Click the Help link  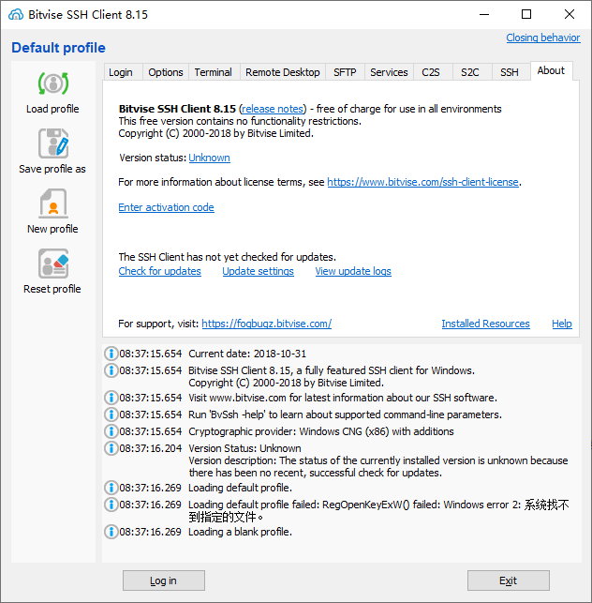pyautogui.click(x=562, y=324)
